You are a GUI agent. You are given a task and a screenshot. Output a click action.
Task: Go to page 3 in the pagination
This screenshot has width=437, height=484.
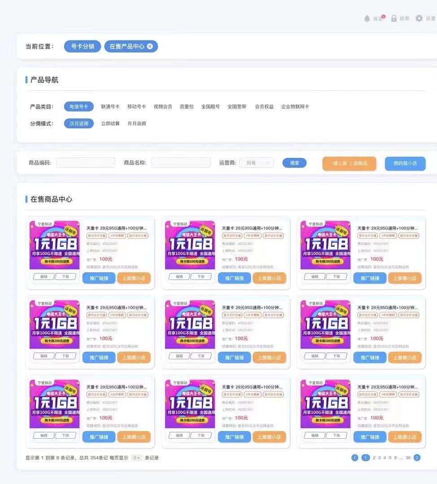point(379,458)
